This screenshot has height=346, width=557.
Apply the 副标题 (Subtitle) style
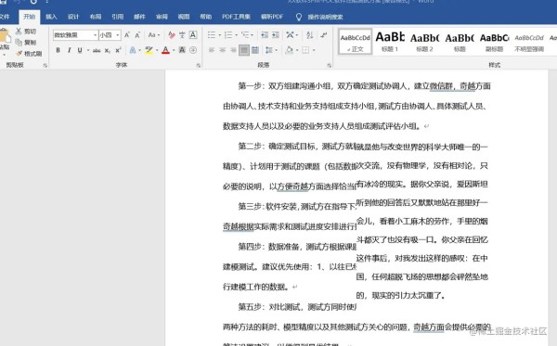point(494,42)
